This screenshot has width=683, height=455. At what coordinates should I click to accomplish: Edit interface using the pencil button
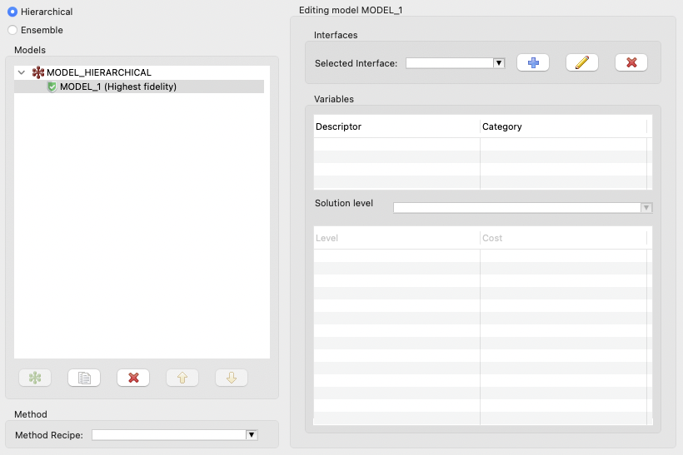(582, 62)
